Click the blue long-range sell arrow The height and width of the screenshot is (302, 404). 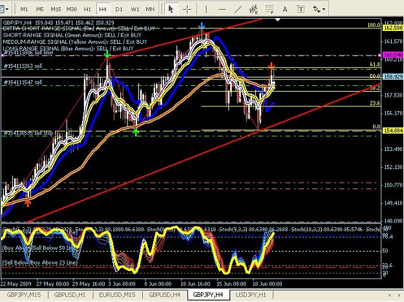(x=202, y=26)
